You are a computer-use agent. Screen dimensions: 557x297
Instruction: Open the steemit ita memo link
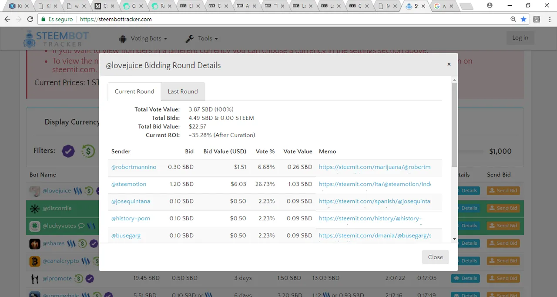click(375, 184)
